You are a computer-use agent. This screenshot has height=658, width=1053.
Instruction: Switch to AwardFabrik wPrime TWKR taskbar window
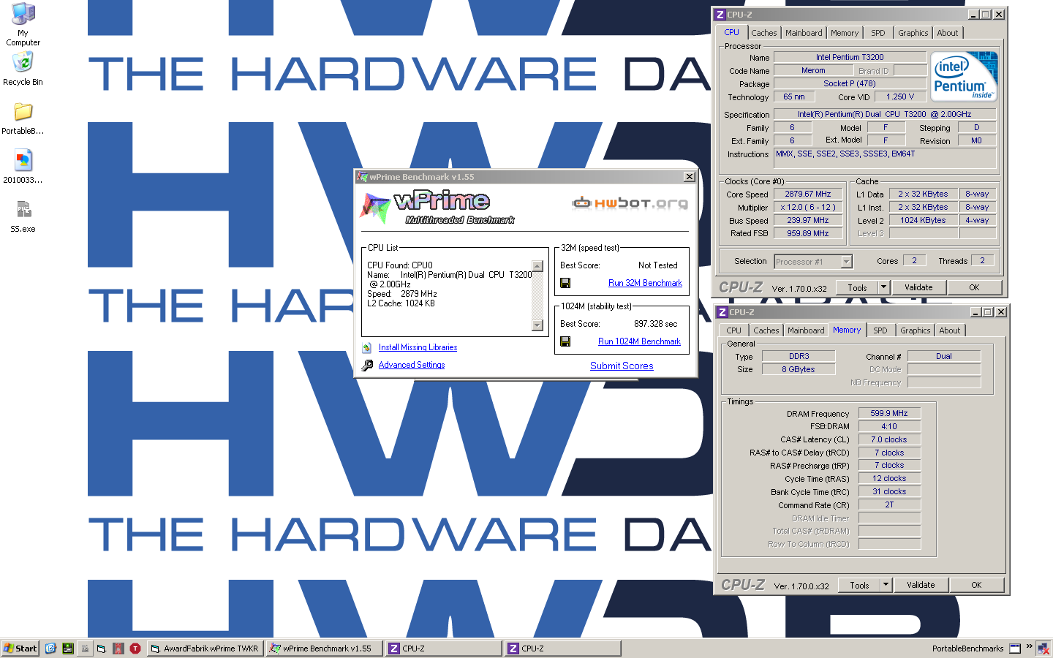pyautogui.click(x=205, y=648)
